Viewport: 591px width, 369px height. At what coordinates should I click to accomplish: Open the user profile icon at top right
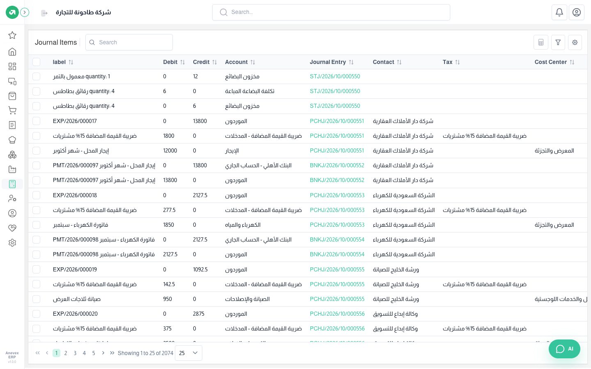[x=577, y=12]
